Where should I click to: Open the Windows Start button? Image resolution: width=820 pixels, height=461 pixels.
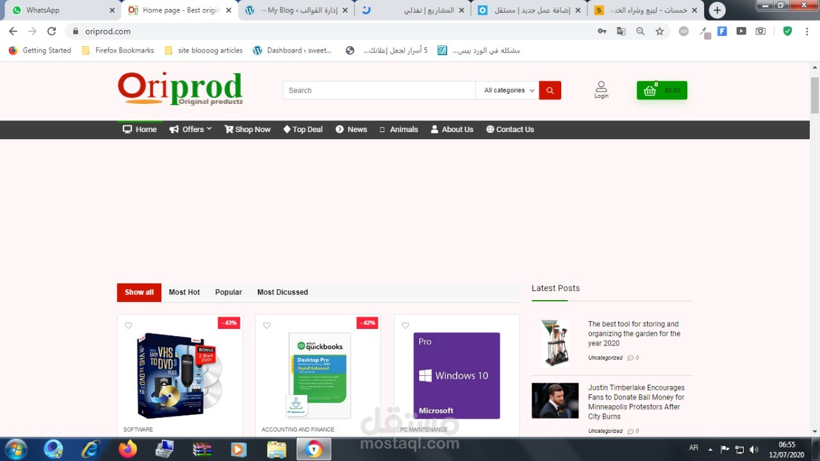[x=16, y=449]
